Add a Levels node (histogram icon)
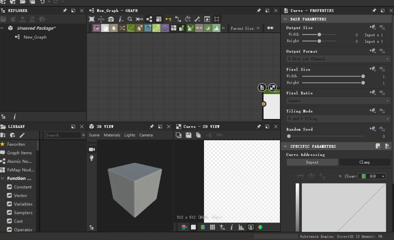 pyautogui.click(x=216, y=28)
